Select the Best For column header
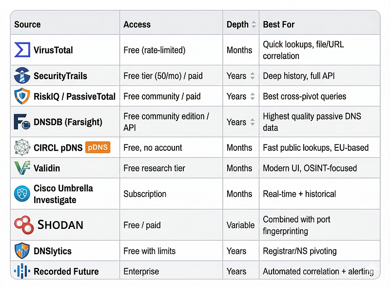This screenshot has height=287, width=390. click(x=278, y=24)
